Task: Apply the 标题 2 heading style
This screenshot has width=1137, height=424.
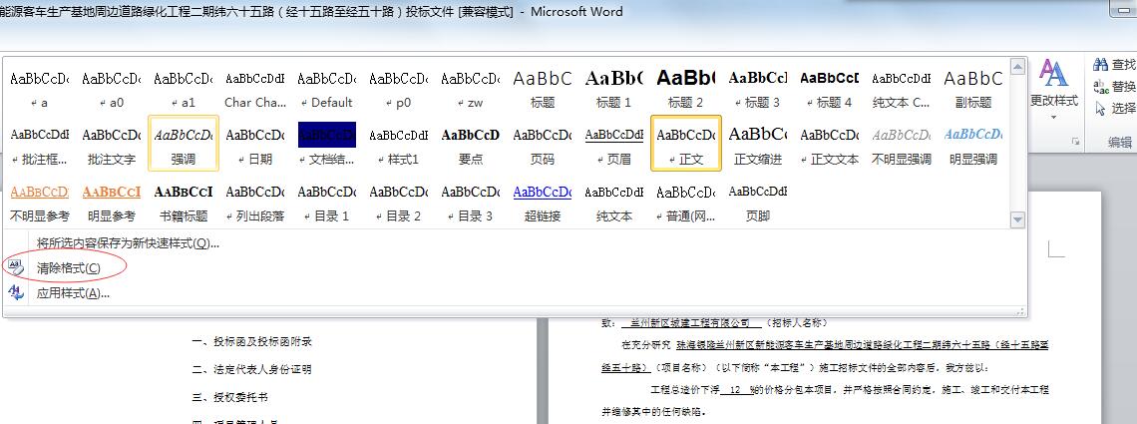Action: [686, 87]
